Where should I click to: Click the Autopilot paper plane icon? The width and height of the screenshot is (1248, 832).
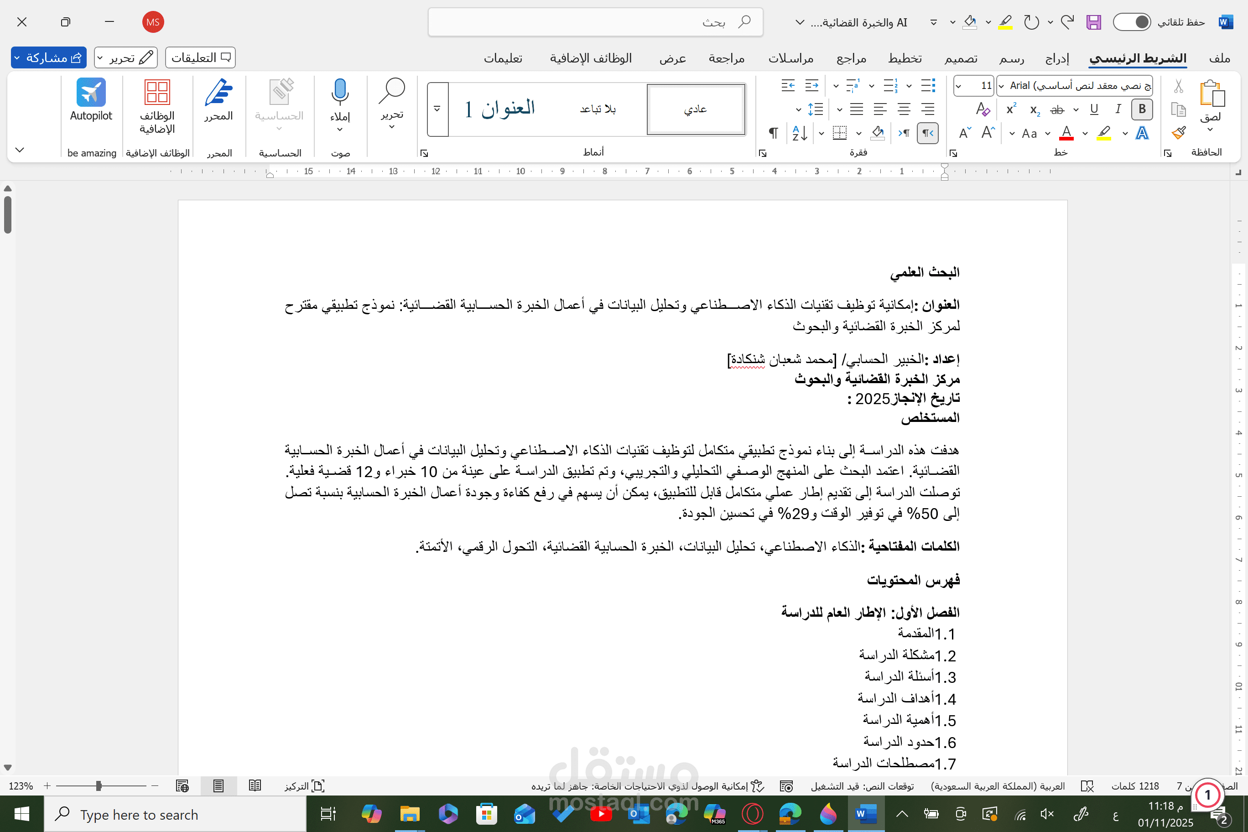pos(91,92)
